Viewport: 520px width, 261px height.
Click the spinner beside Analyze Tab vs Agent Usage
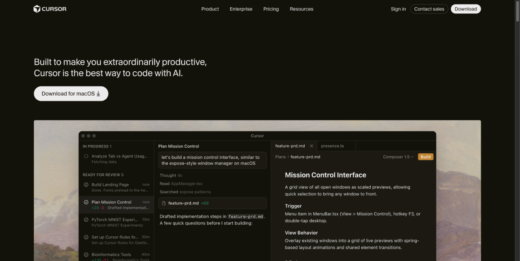[86, 156]
